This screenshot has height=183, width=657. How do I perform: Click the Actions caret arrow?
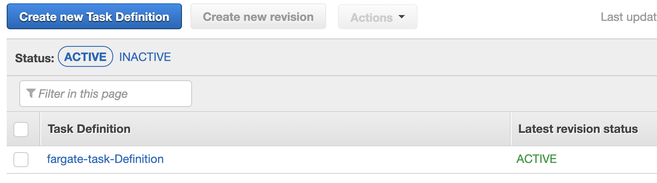402,17
